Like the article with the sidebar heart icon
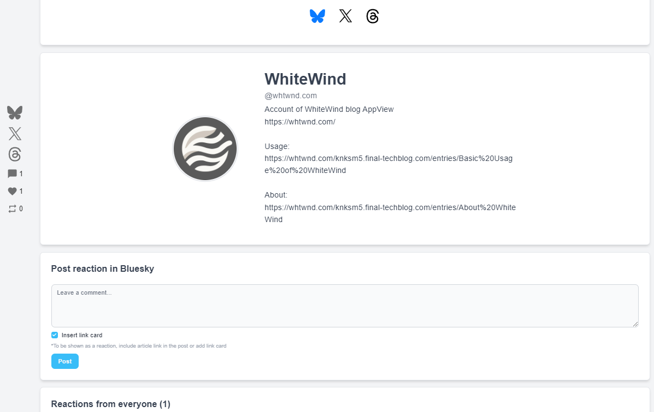The width and height of the screenshot is (654, 412). pos(13,191)
